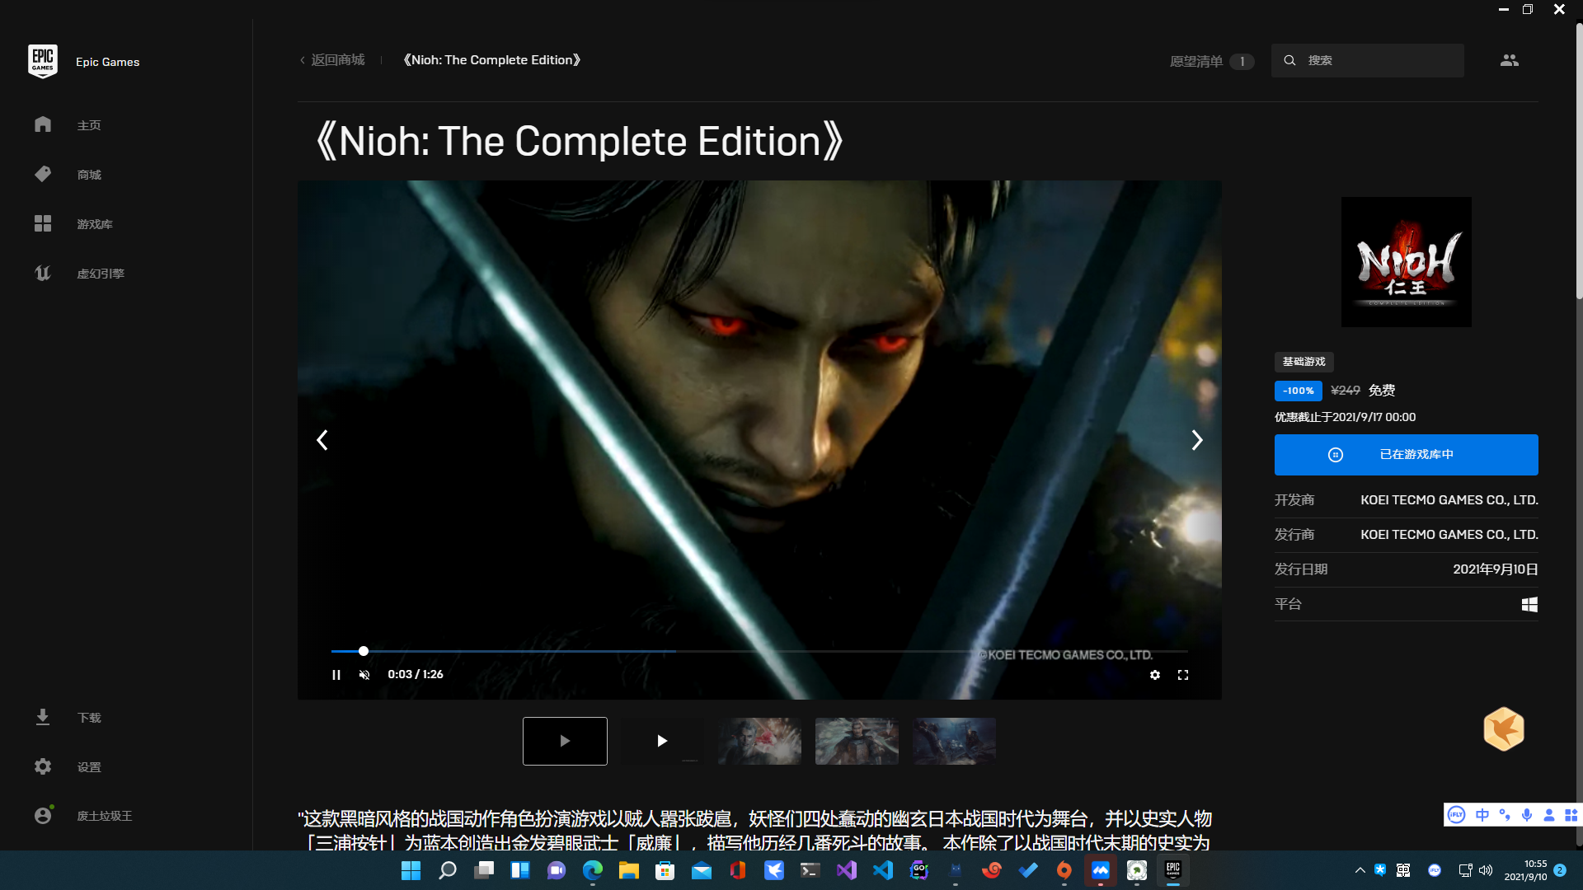Select the fifth screenshot thumbnail
The image size is (1583, 890).
coord(954,741)
